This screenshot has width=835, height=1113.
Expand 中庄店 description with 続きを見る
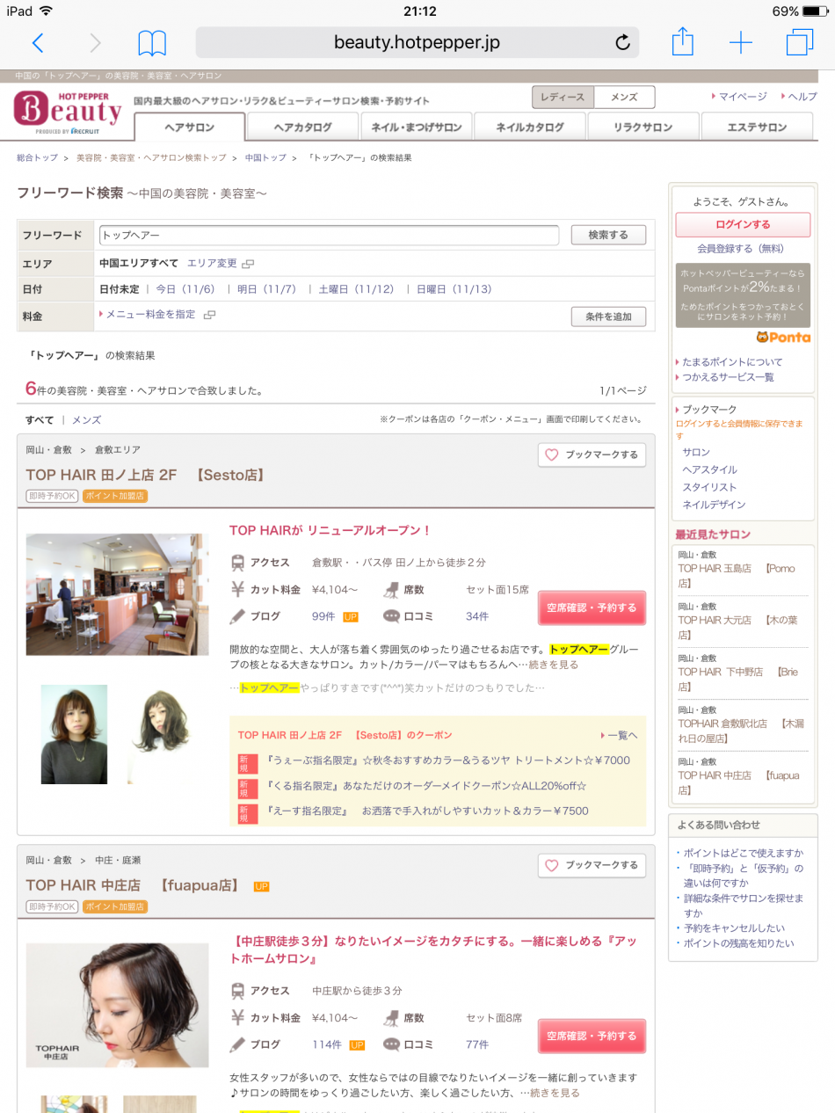555,1093
